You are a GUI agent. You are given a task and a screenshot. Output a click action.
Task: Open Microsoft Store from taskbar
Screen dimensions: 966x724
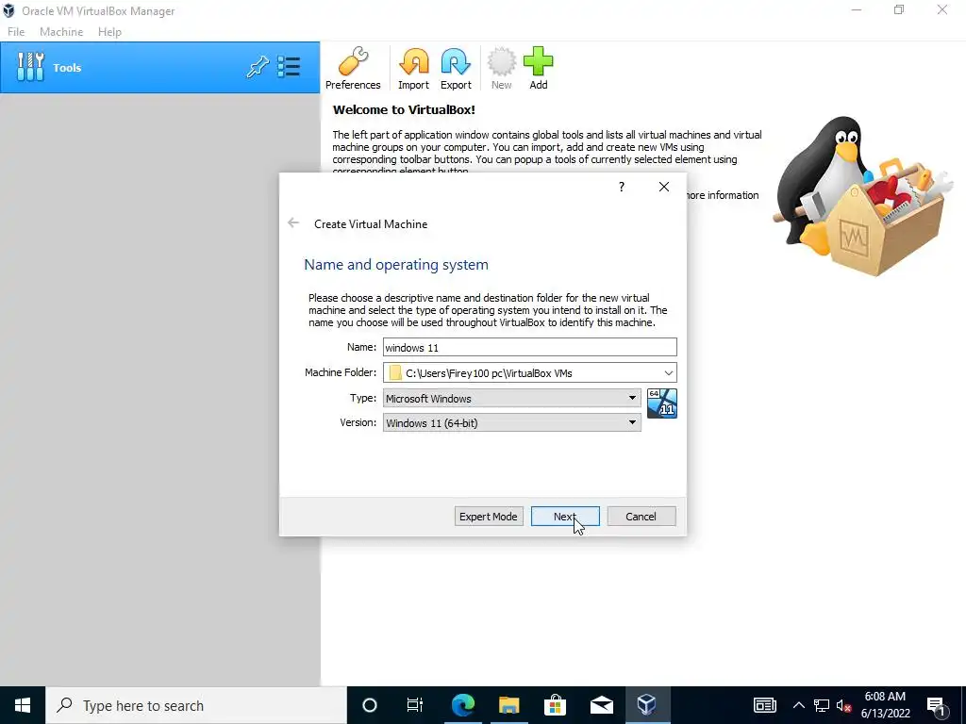555,705
